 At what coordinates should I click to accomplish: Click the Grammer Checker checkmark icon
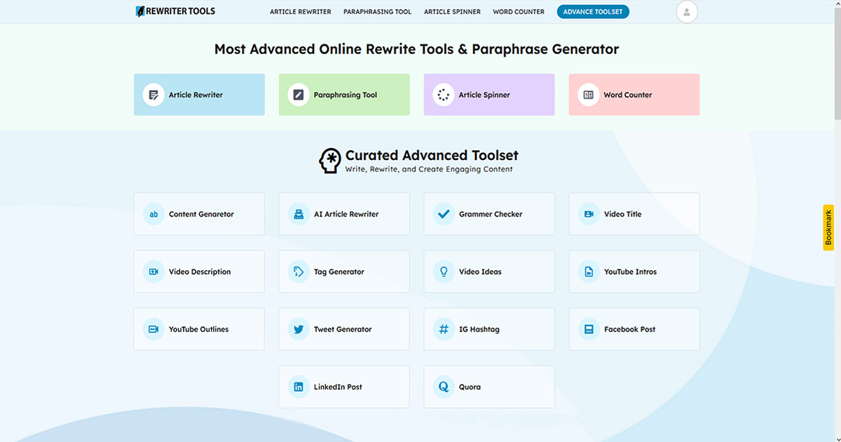[x=443, y=214]
